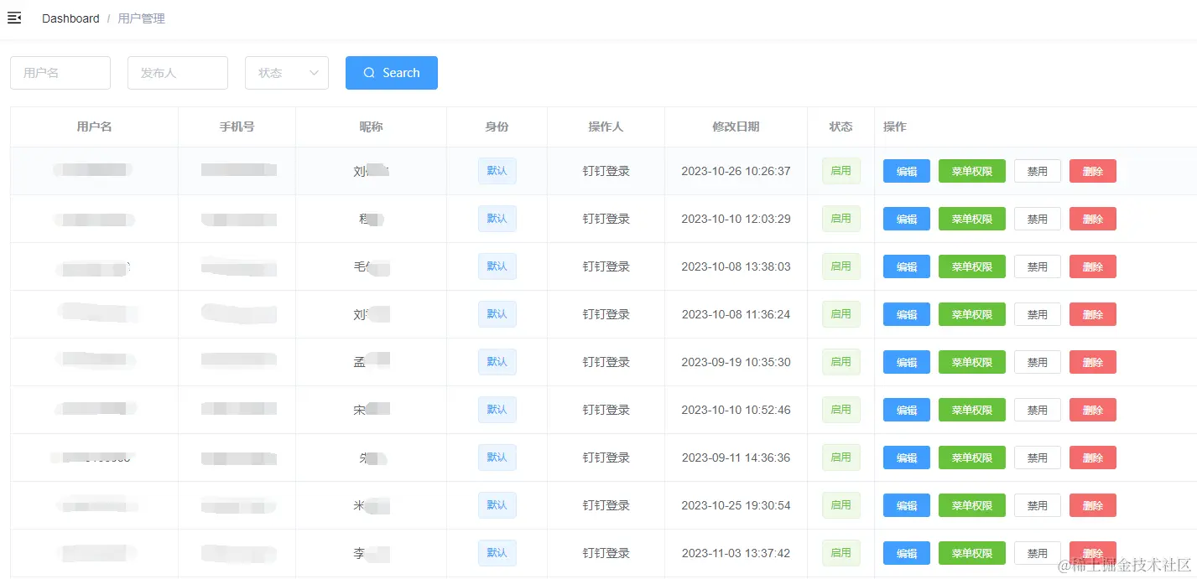
Task: Focus the 发布人 search field
Action: tap(178, 73)
